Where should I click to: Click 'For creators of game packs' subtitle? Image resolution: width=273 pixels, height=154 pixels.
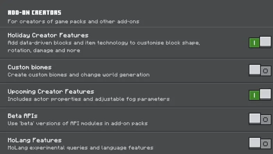point(73,21)
